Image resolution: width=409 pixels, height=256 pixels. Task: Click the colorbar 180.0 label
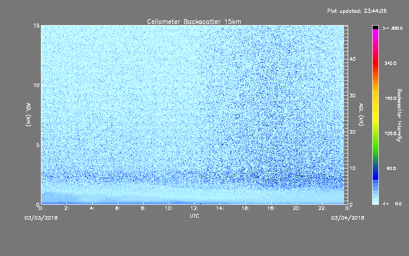[x=391, y=98]
